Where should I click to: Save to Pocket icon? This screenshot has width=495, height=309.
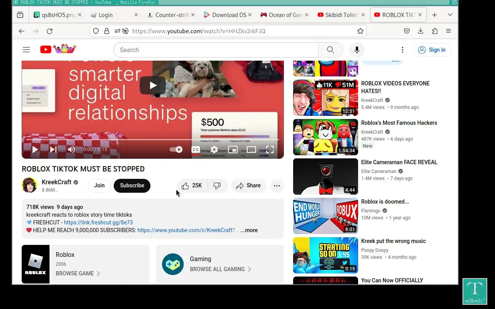point(407,31)
